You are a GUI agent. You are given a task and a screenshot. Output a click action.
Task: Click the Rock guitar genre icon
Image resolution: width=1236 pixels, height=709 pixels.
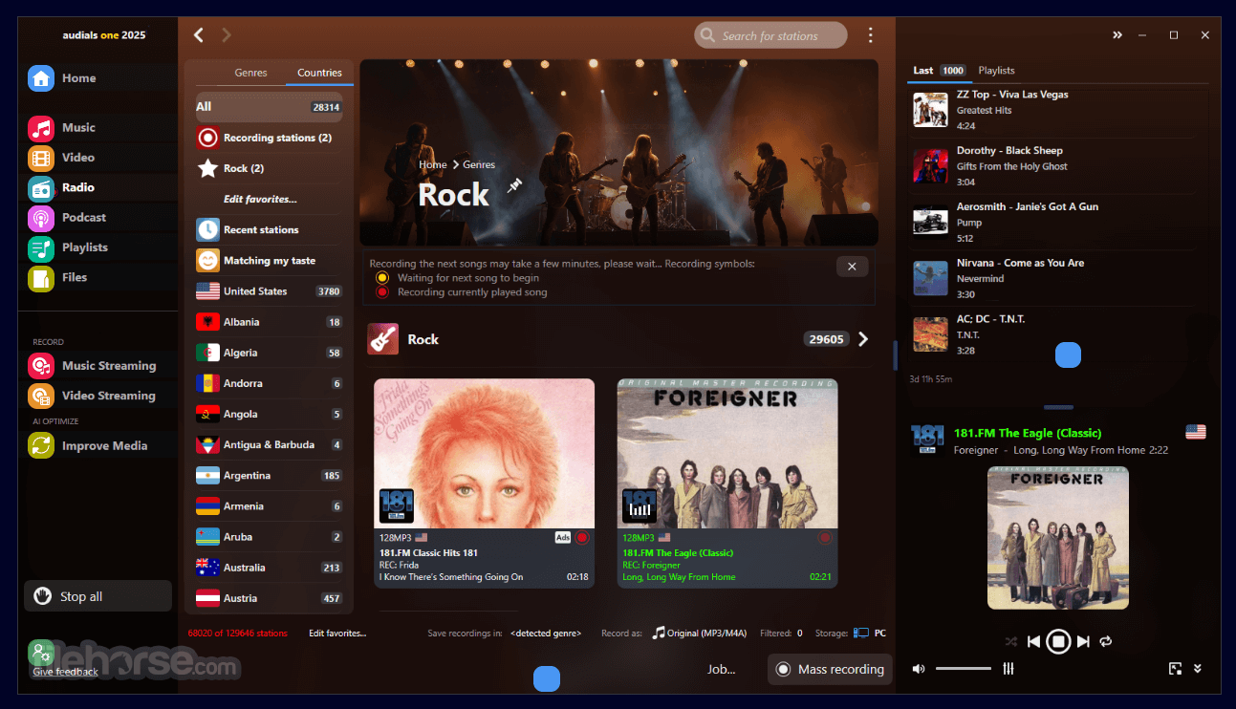coord(383,339)
